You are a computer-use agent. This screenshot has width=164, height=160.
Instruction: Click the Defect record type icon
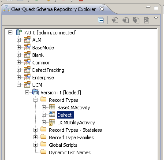pyautogui.click(x=52, y=115)
